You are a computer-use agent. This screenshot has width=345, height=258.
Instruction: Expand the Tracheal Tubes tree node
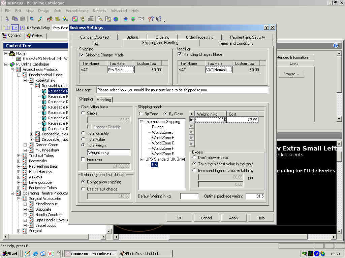19,156
